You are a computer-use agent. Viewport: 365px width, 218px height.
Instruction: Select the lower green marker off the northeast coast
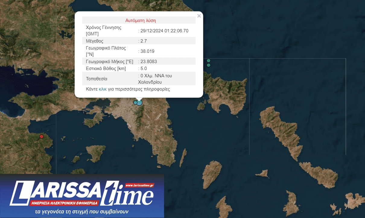click(208, 65)
